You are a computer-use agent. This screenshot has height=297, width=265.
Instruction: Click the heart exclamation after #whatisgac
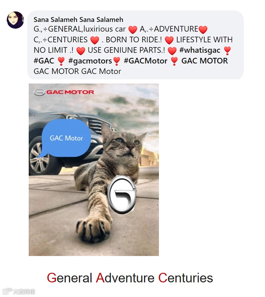point(227,51)
